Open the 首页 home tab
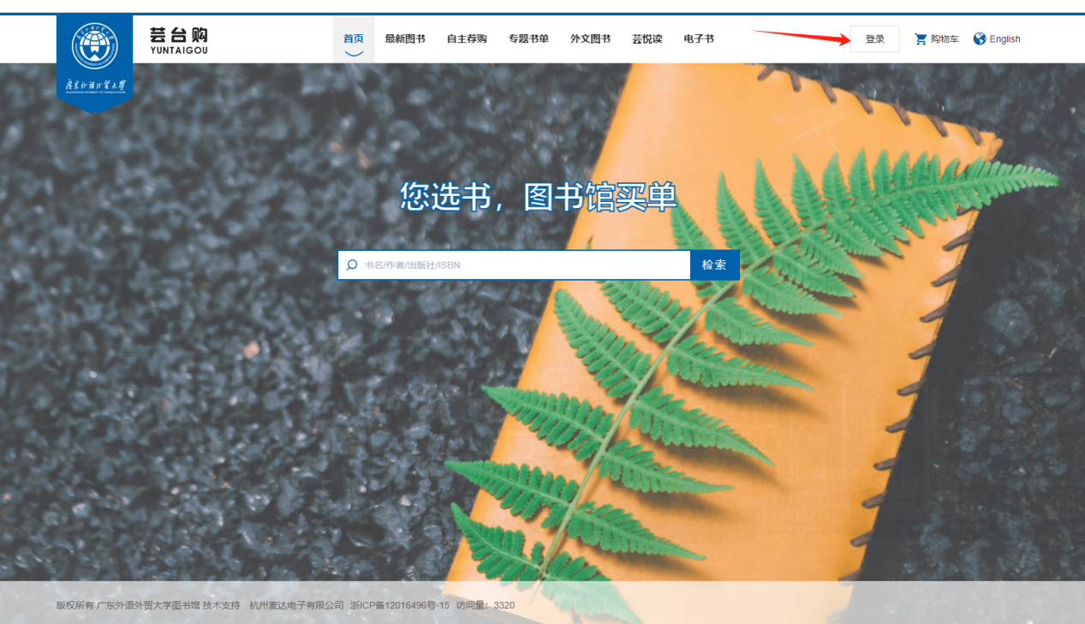 (354, 39)
